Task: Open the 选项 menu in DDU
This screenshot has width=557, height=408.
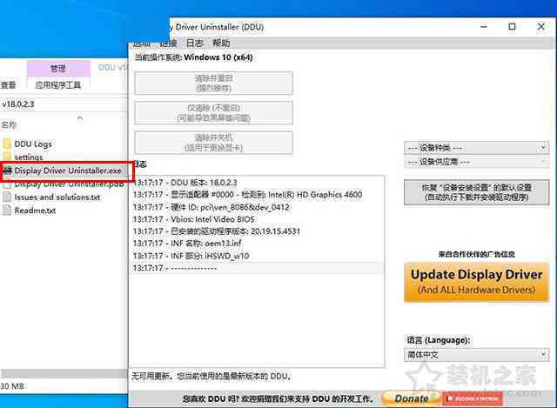Action: (x=142, y=43)
